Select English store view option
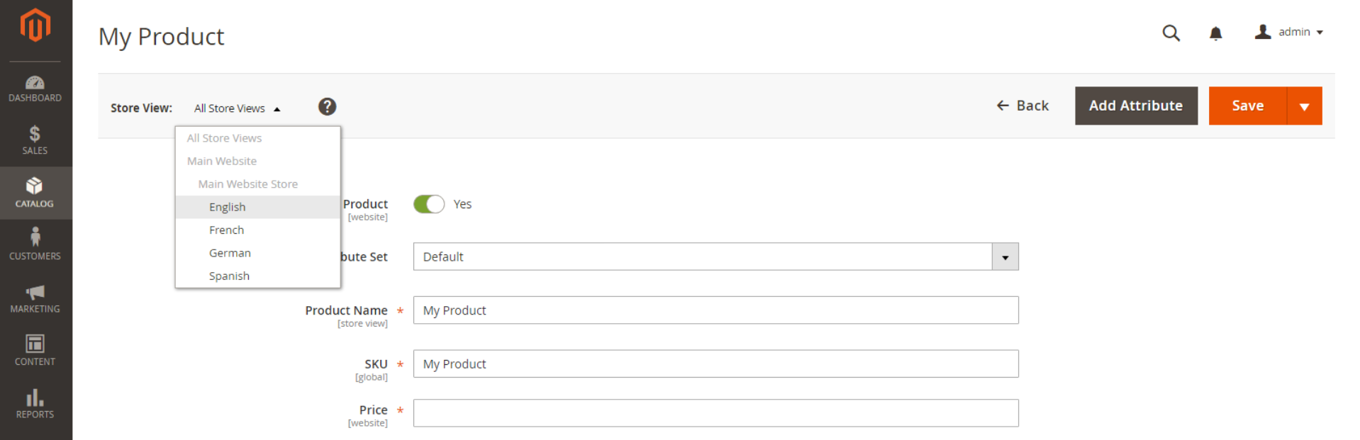The image size is (1360, 440). pyautogui.click(x=228, y=207)
